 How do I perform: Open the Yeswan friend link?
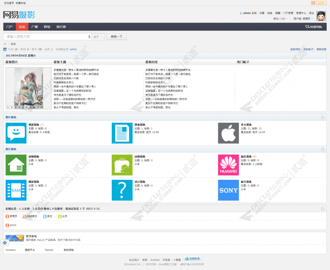(x=49, y=250)
